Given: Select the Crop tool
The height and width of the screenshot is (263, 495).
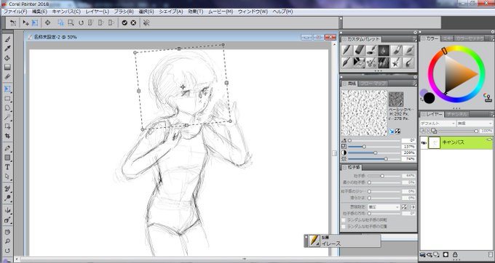Looking at the screenshot, I should point(7,136).
